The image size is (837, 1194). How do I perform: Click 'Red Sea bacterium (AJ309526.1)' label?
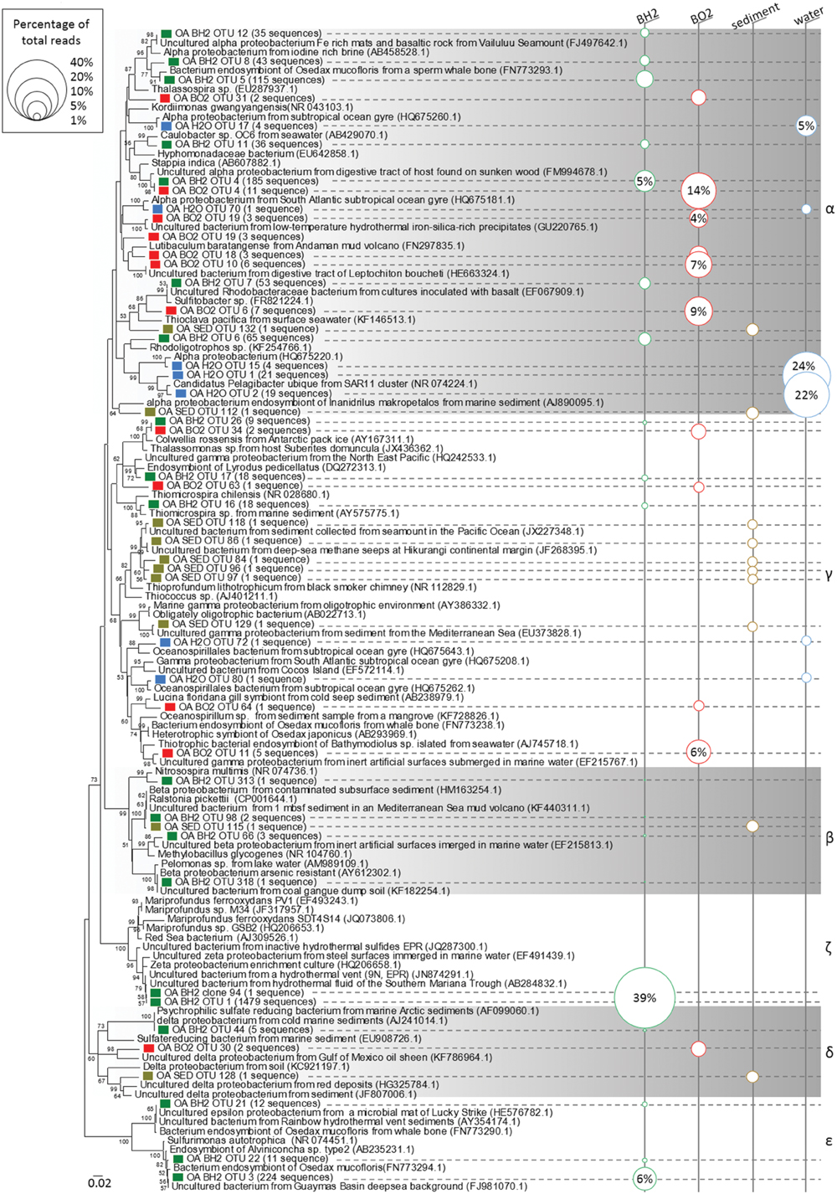click(221, 938)
